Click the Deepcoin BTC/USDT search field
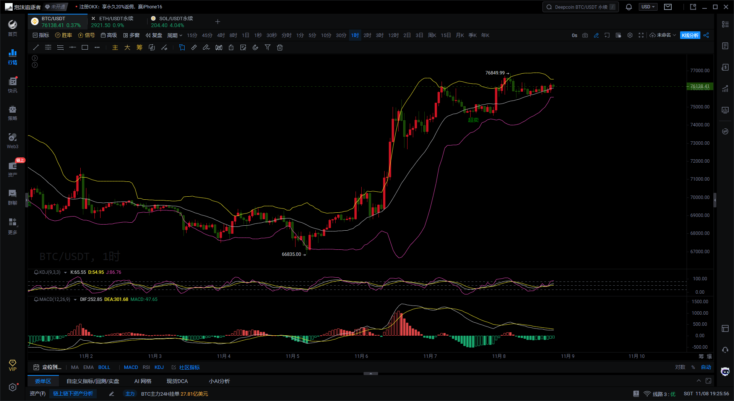This screenshot has width=734, height=401. click(x=581, y=7)
